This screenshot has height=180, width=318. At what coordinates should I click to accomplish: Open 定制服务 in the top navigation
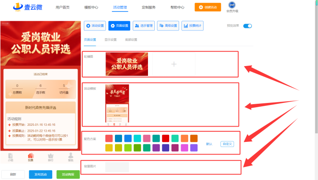[x=149, y=8]
